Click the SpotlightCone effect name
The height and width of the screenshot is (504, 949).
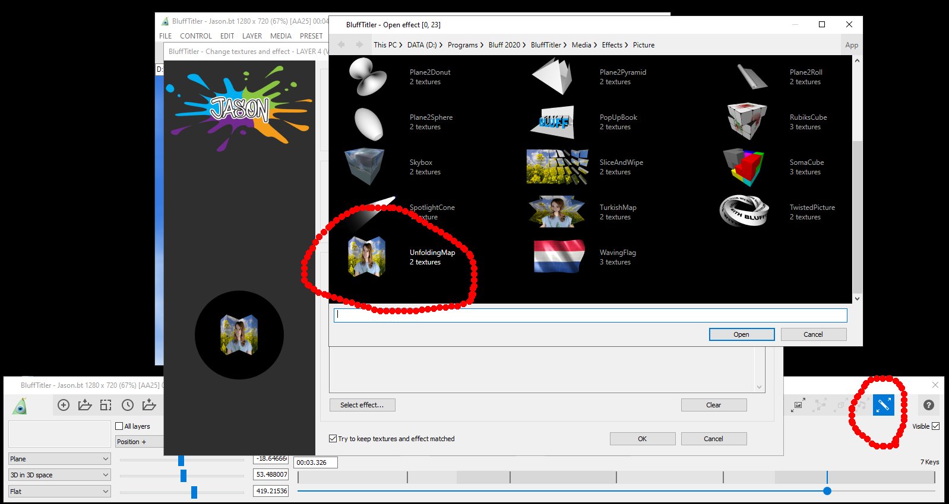coord(432,208)
